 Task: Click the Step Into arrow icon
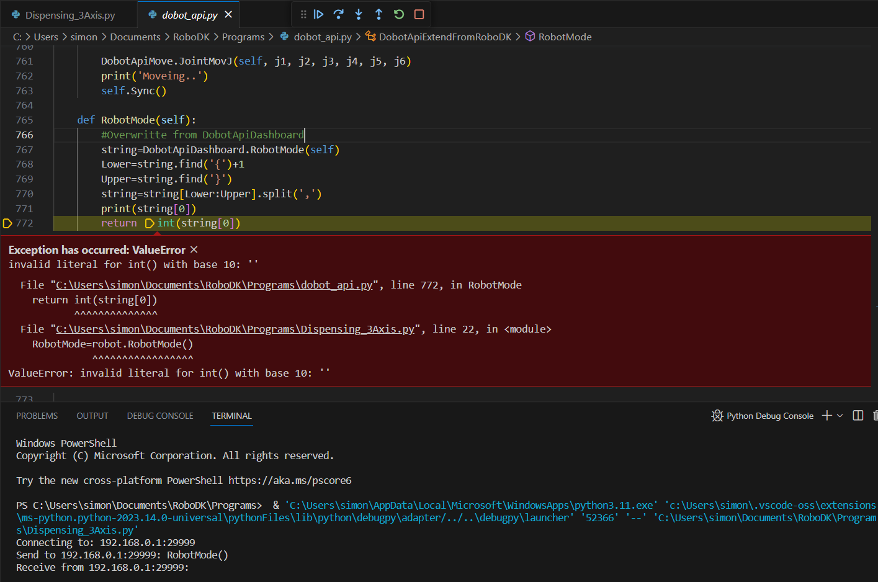pyautogui.click(x=359, y=14)
